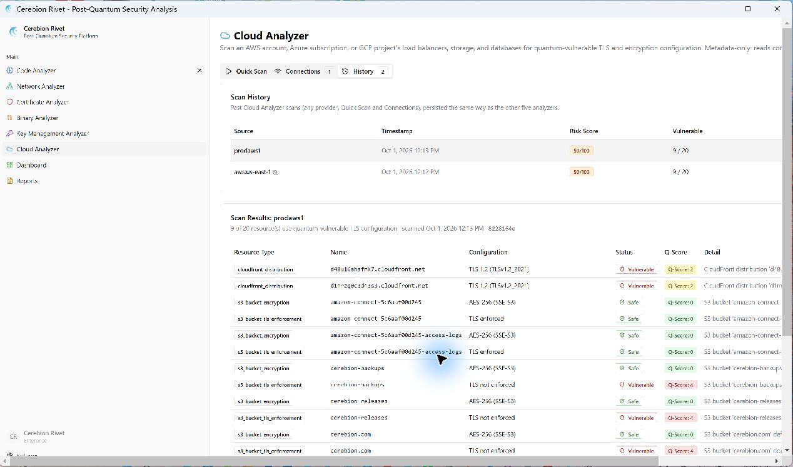This screenshot has width=793, height=467.
Task: Open Network Analyzer from the sidebar
Action: (x=41, y=86)
